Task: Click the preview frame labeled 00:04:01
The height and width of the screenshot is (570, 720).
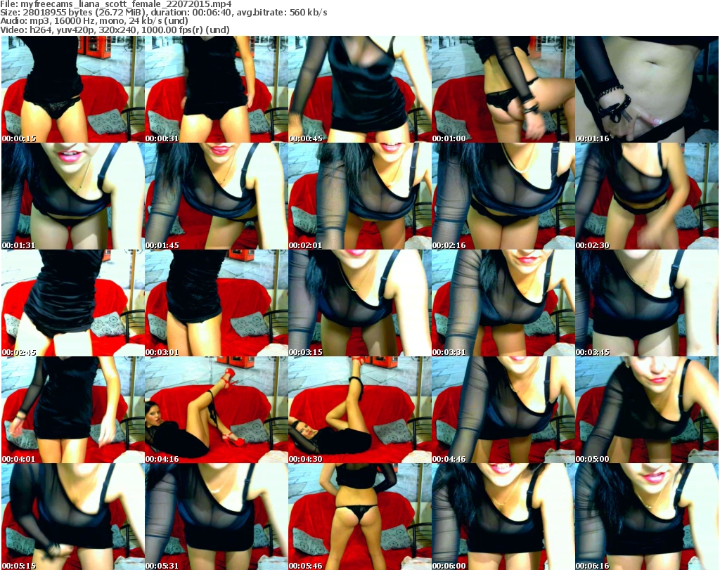Action: click(73, 410)
